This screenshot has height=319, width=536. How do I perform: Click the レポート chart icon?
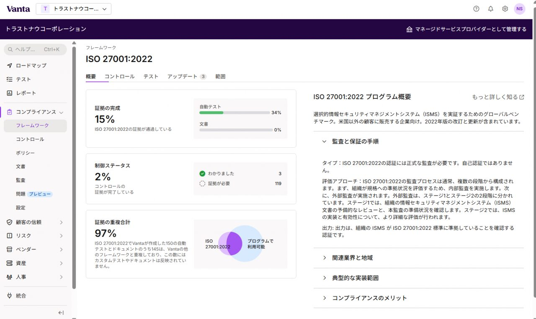click(x=10, y=93)
